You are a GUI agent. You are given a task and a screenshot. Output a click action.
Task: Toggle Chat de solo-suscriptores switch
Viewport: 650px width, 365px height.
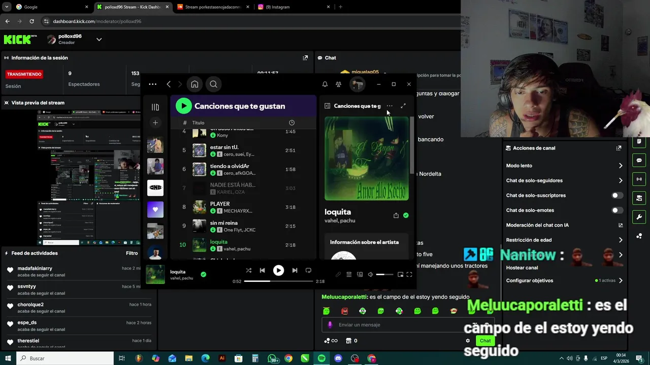[617, 195]
